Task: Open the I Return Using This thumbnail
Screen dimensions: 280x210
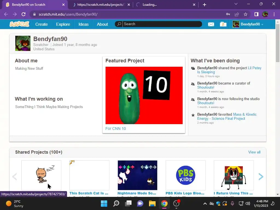Action: click(x=234, y=175)
